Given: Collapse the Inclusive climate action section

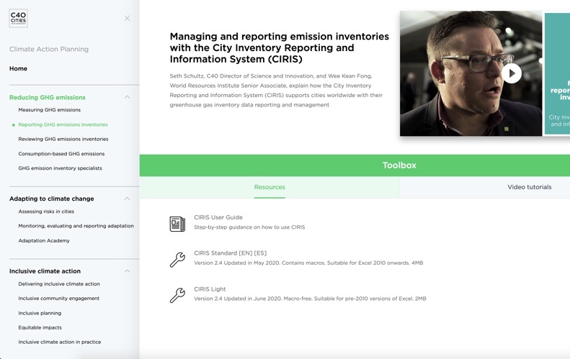Looking at the screenshot, I should tap(127, 271).
